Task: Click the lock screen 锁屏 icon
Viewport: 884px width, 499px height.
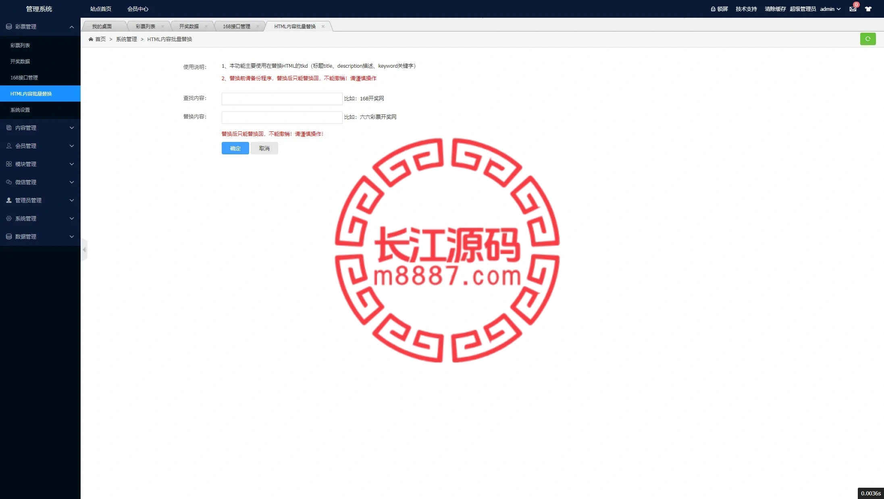Action: pyautogui.click(x=713, y=9)
